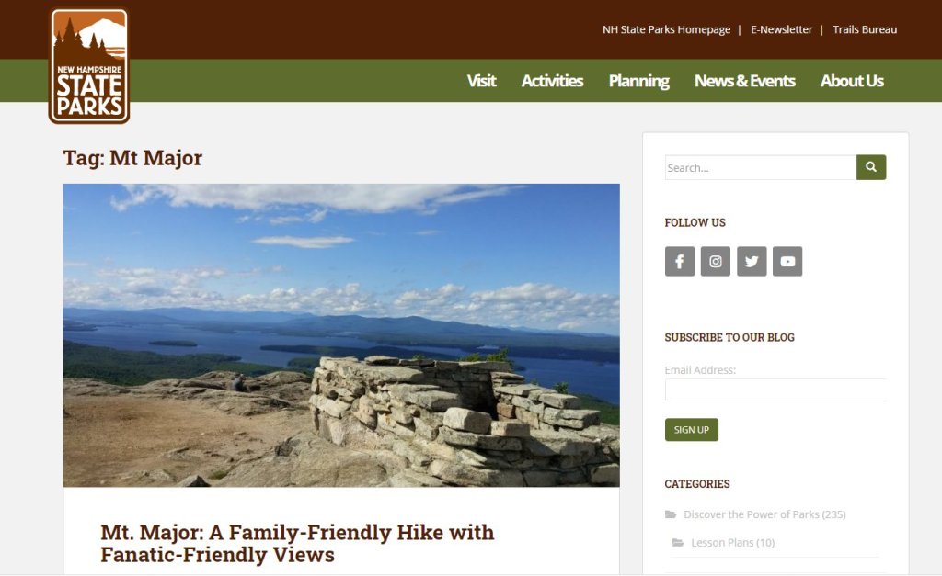
Task: Open the Activities menu
Action: pos(552,81)
